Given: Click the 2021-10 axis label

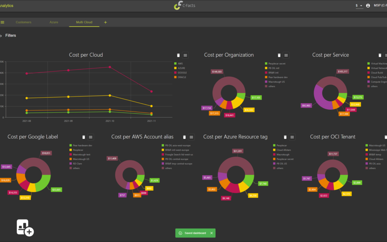Looking at the screenshot, I should pos(110,121).
